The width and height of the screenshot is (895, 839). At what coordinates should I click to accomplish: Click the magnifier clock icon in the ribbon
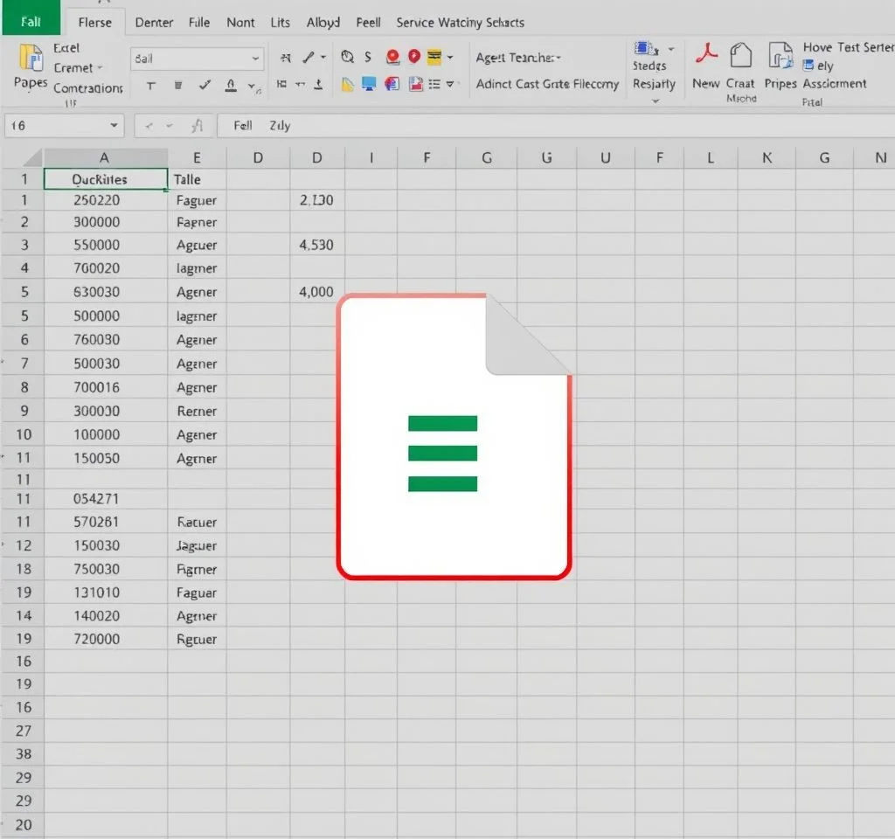347,57
